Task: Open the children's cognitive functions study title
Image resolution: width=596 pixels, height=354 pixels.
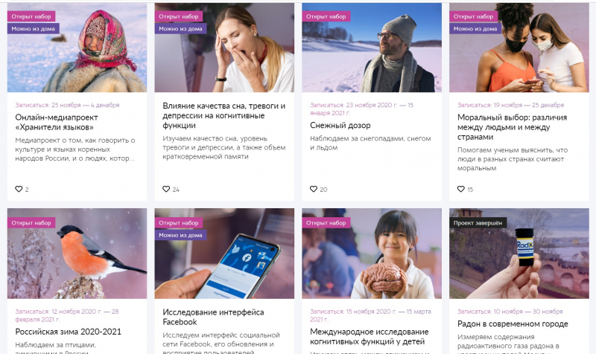Action: tap(369, 337)
